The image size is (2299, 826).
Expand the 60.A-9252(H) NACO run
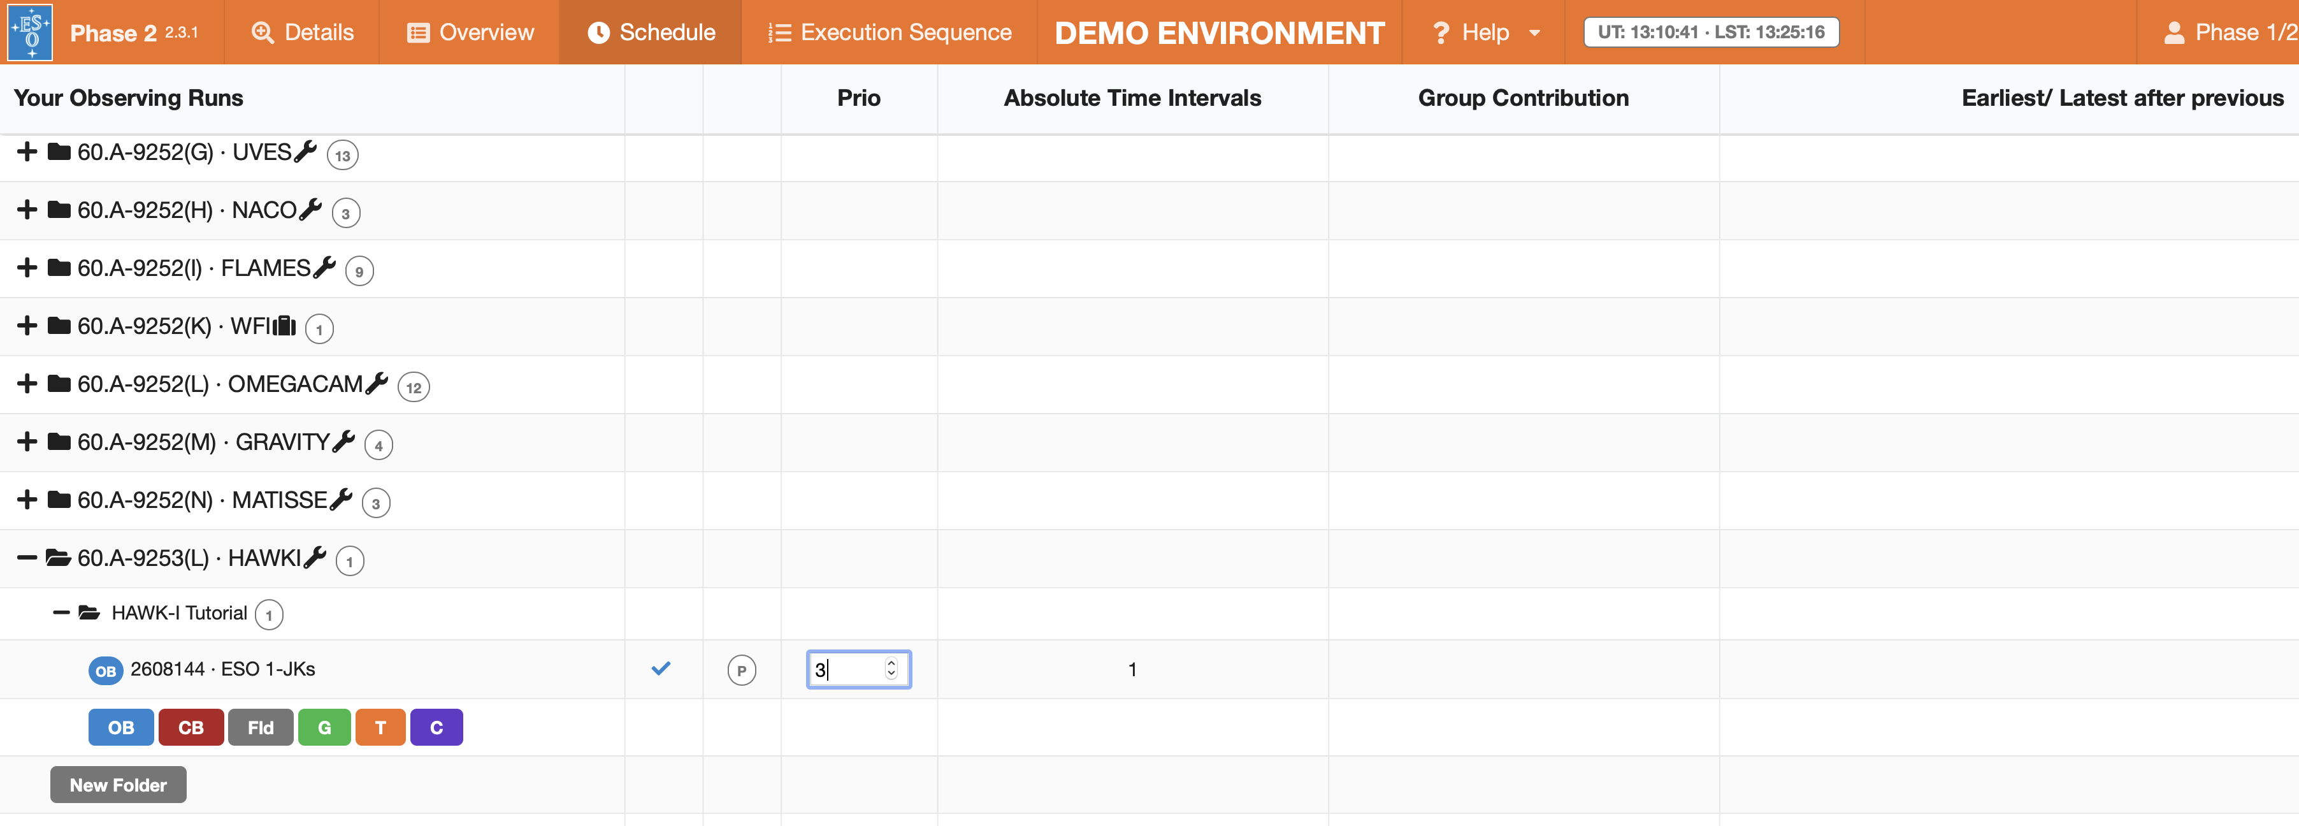(27, 210)
